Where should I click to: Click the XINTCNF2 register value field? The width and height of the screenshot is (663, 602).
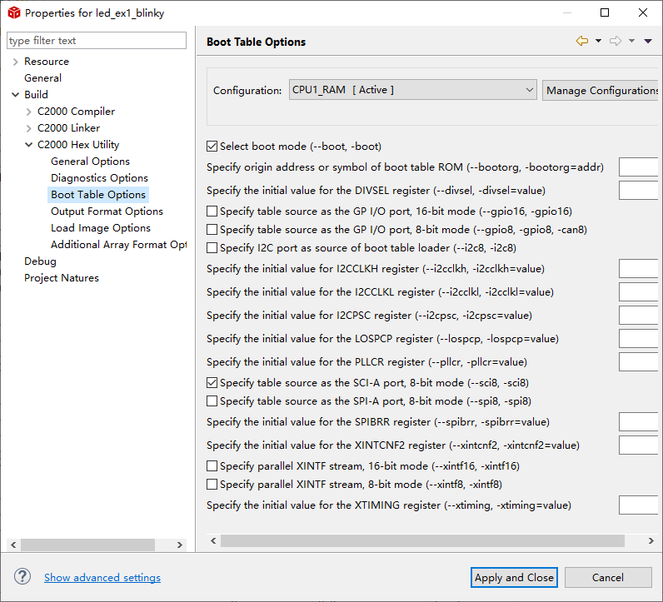pos(639,445)
